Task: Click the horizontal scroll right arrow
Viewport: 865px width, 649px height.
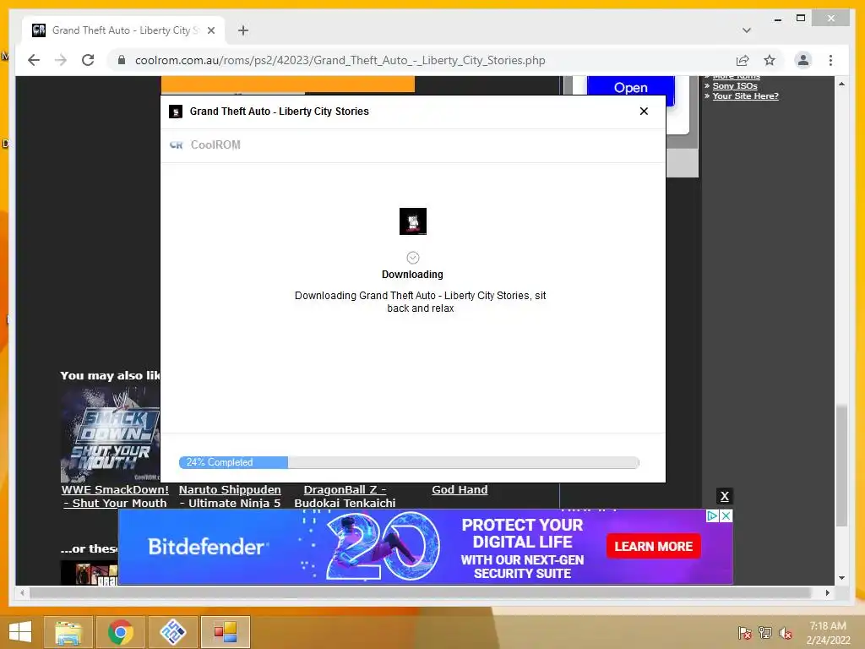Action: tap(828, 592)
